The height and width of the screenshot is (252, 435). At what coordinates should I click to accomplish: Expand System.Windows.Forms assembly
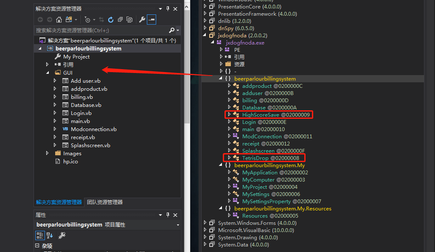(x=205, y=223)
